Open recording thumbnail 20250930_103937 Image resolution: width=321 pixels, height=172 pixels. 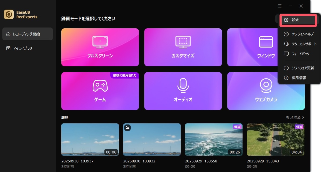point(90,139)
